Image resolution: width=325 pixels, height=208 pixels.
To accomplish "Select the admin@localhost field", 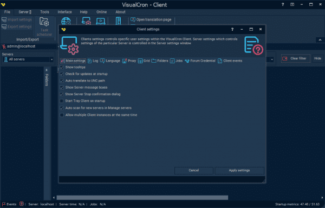I will coord(29,46).
